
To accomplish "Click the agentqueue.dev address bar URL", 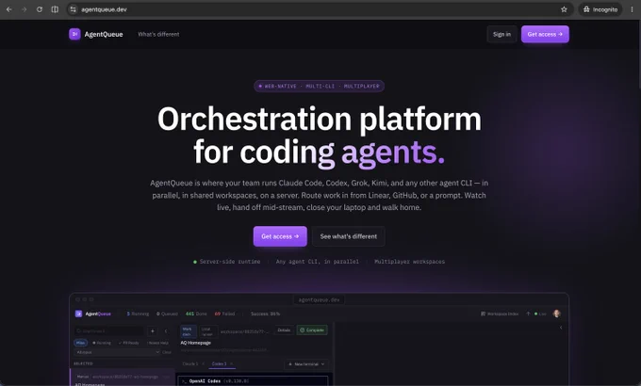I will click(x=104, y=9).
